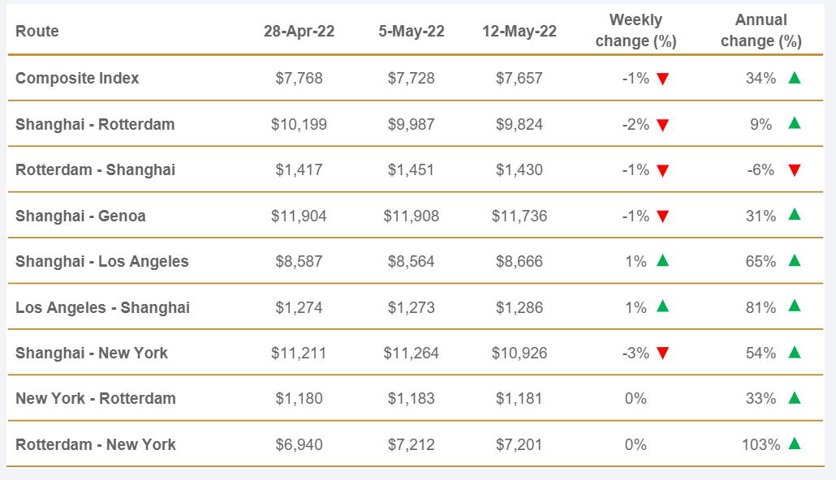Image resolution: width=836 pixels, height=480 pixels.
Task: Click the 12-May-22 column header
Action: [519, 32]
